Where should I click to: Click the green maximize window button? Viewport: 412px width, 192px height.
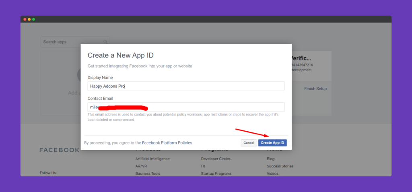coord(34,19)
